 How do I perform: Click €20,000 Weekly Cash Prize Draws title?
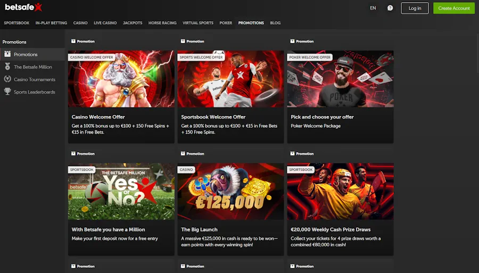point(331,230)
